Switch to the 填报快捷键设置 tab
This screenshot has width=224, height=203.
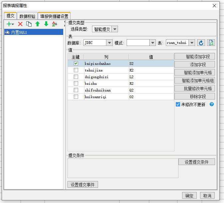tap(54, 16)
